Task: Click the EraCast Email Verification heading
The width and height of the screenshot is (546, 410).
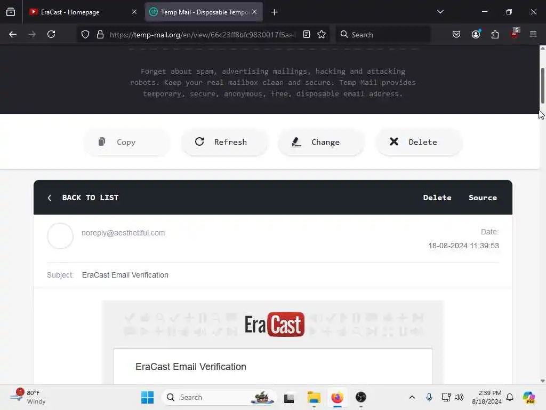Action: tap(191, 367)
